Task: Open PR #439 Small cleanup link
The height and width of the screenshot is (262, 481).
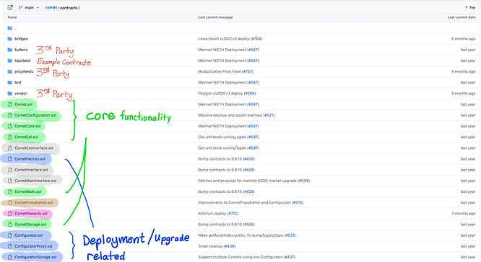Action: 230,246
